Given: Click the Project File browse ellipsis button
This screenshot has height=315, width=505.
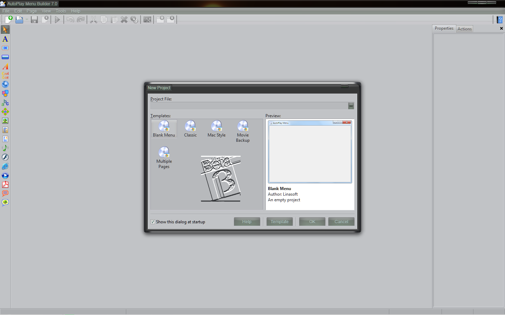Looking at the screenshot, I should click(x=351, y=106).
